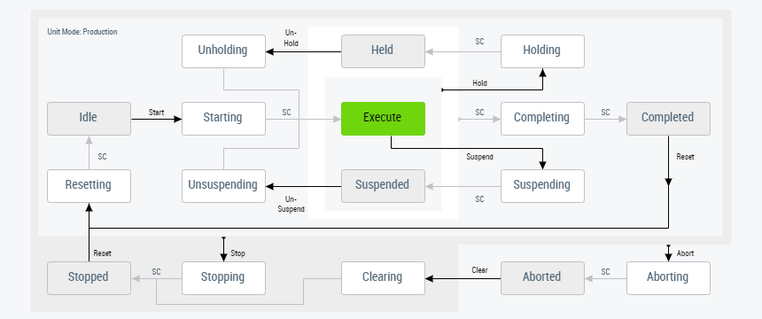This screenshot has height=319, width=762.
Task: Select the Idle state box
Action: click(x=89, y=119)
